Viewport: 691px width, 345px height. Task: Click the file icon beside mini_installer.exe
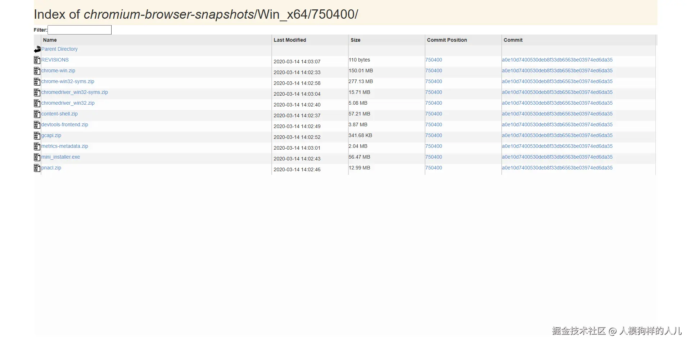pos(37,157)
